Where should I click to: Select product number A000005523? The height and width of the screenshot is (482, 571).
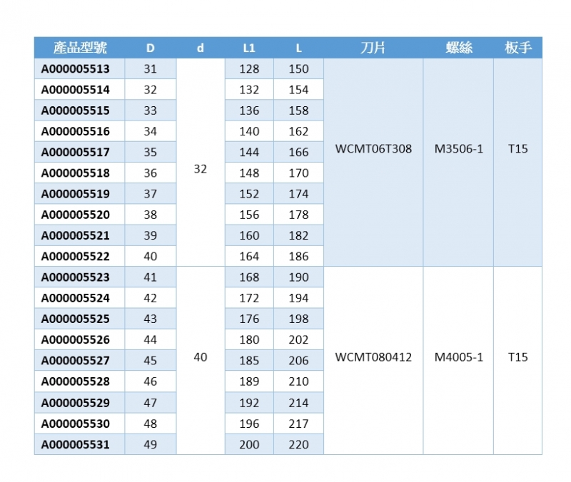click(x=76, y=277)
